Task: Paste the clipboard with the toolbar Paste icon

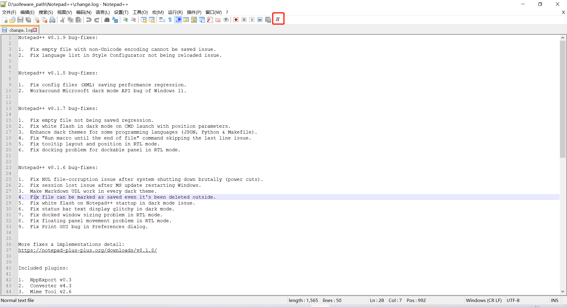Action: (79, 20)
